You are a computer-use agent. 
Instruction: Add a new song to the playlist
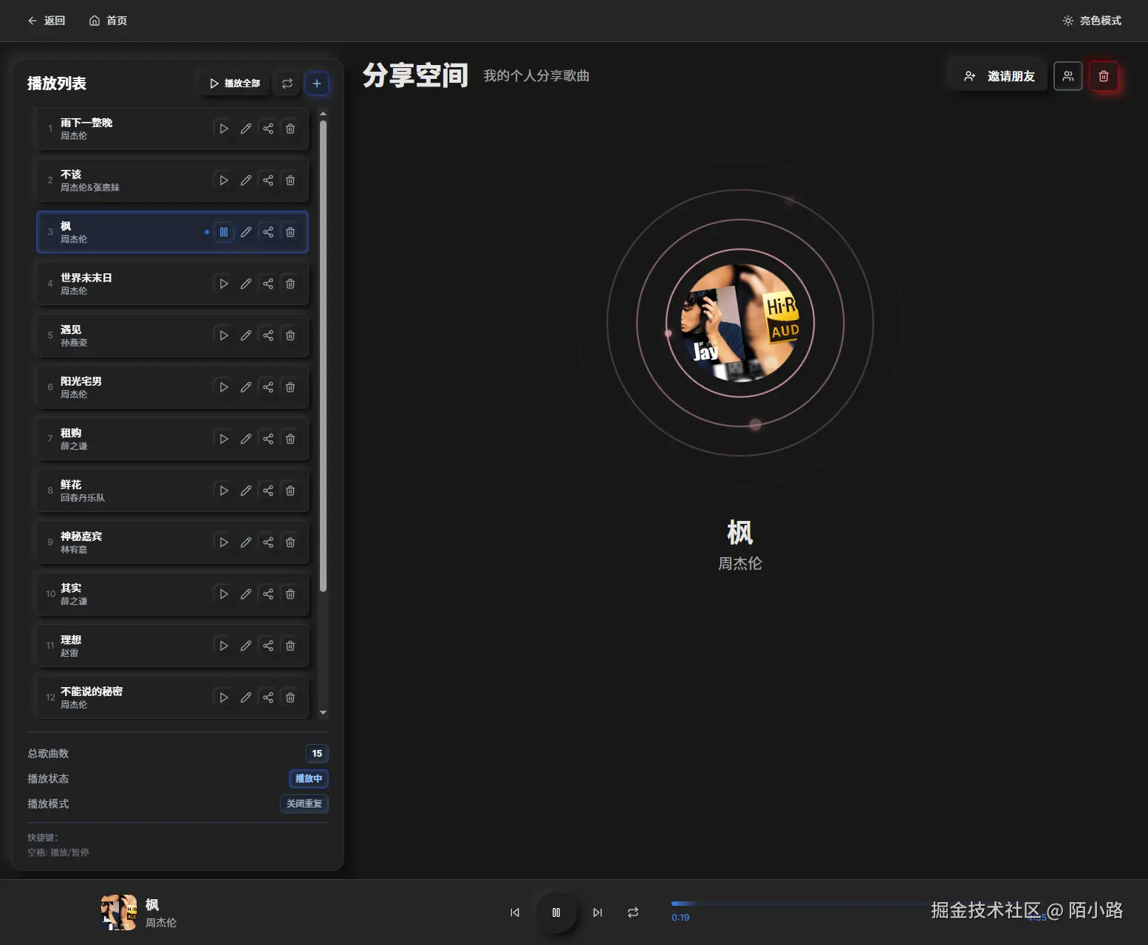(x=317, y=83)
